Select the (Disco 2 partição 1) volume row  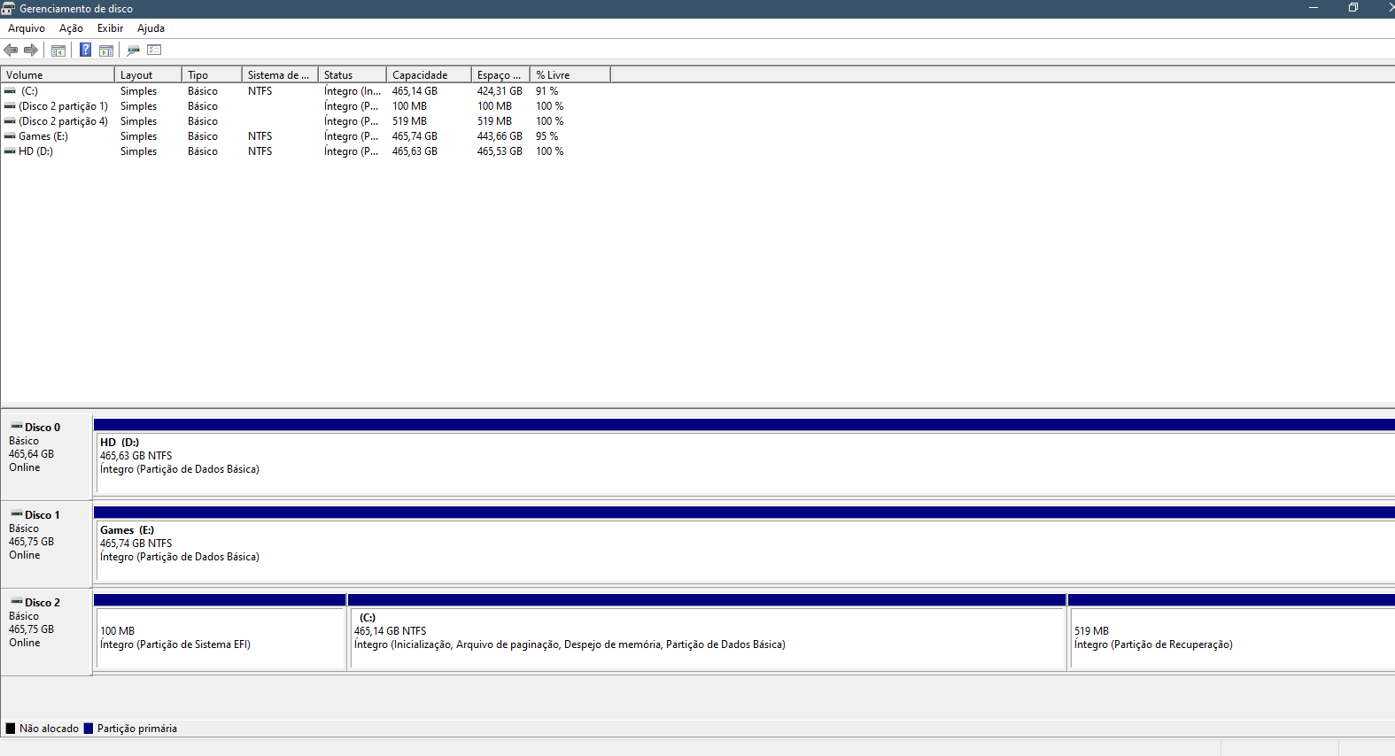pyautogui.click(x=63, y=106)
